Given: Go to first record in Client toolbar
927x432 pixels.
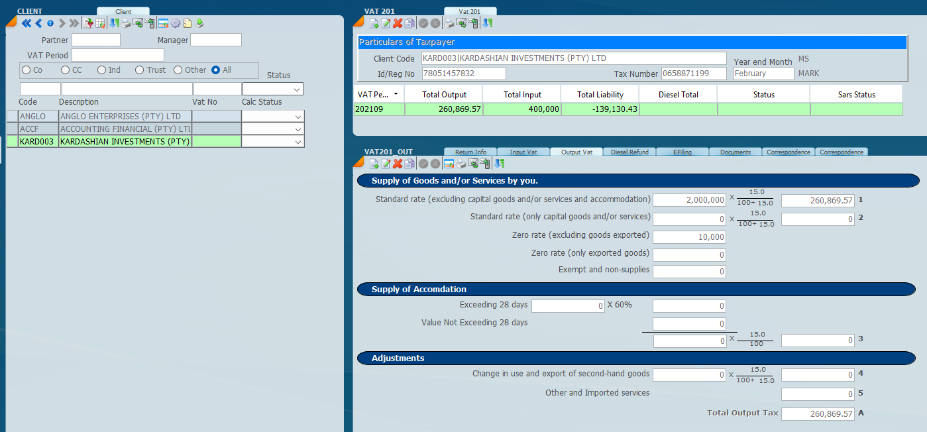Looking at the screenshot, I should (x=27, y=23).
